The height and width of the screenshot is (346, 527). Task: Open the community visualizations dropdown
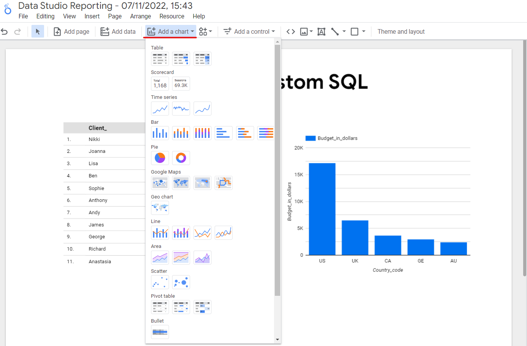205,31
